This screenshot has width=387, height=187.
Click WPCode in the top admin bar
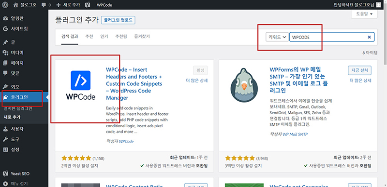point(104,5)
